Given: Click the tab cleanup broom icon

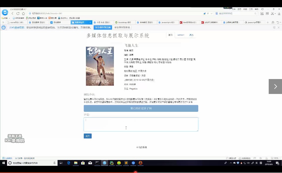Looking at the screenshot, I should (273, 22).
